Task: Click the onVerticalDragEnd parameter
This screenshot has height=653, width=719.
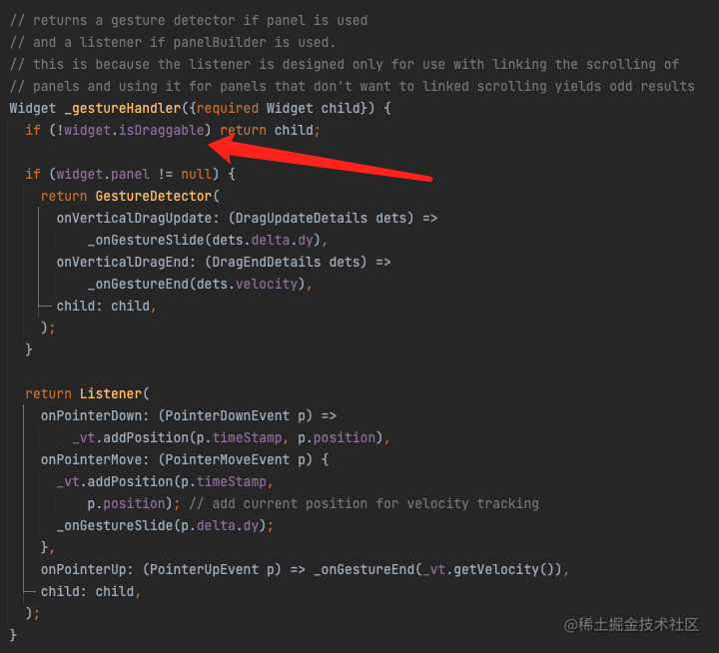Action: pyautogui.click(x=123, y=263)
